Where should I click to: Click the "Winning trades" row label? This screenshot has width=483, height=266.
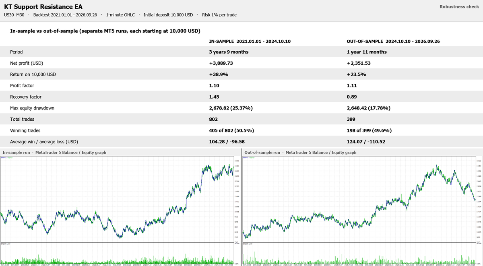pyautogui.click(x=25, y=131)
